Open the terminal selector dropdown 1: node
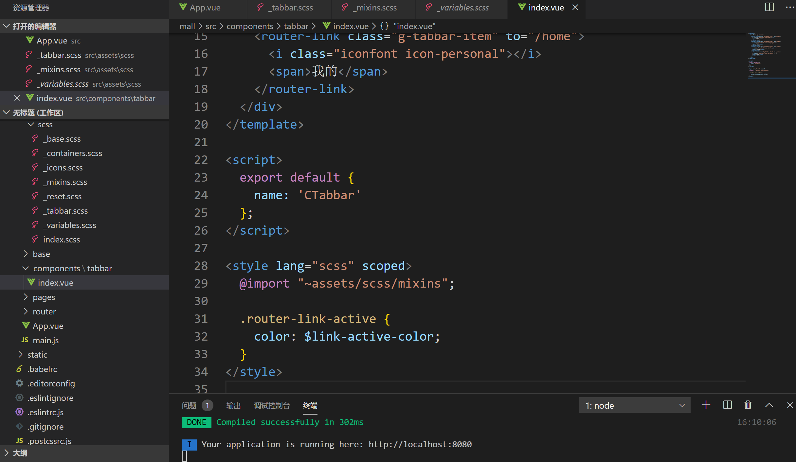Screen dimensions: 796x462 pos(635,405)
